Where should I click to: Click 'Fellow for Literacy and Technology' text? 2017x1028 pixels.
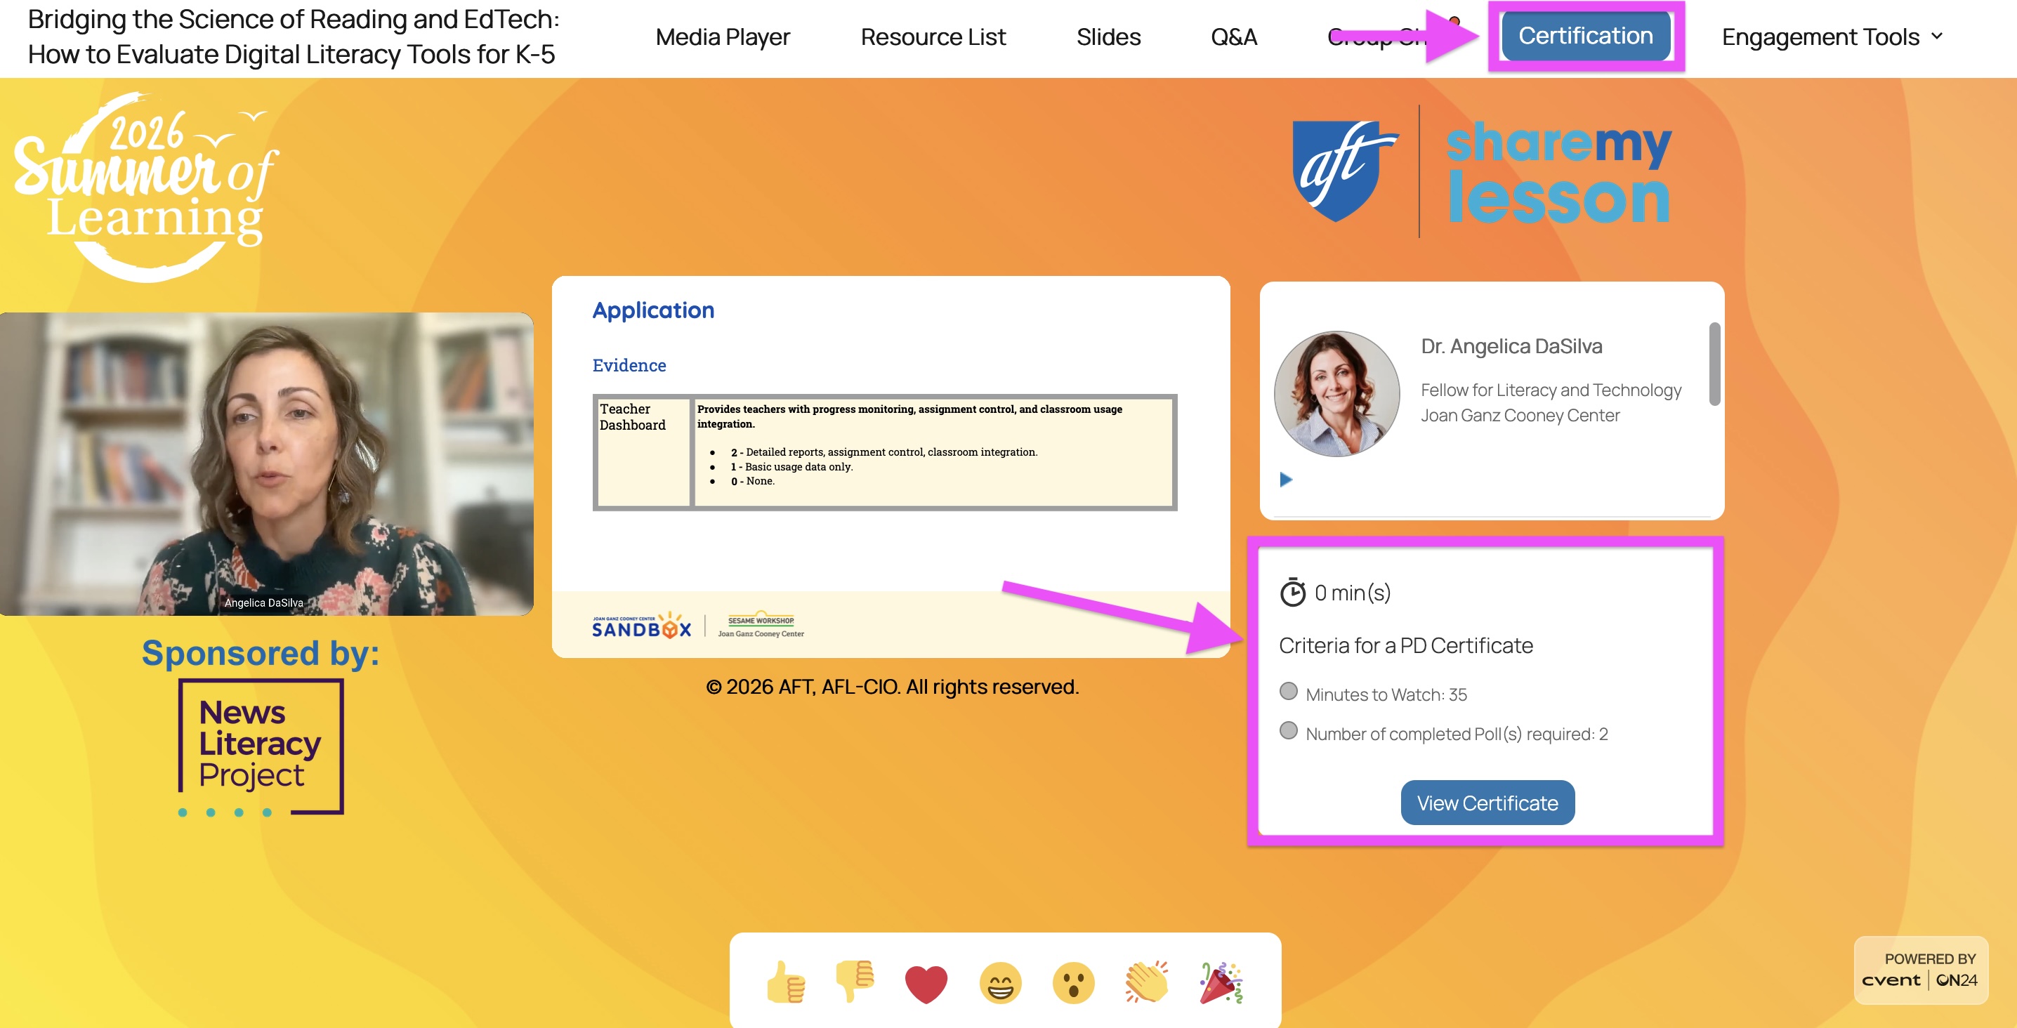pyautogui.click(x=1551, y=390)
